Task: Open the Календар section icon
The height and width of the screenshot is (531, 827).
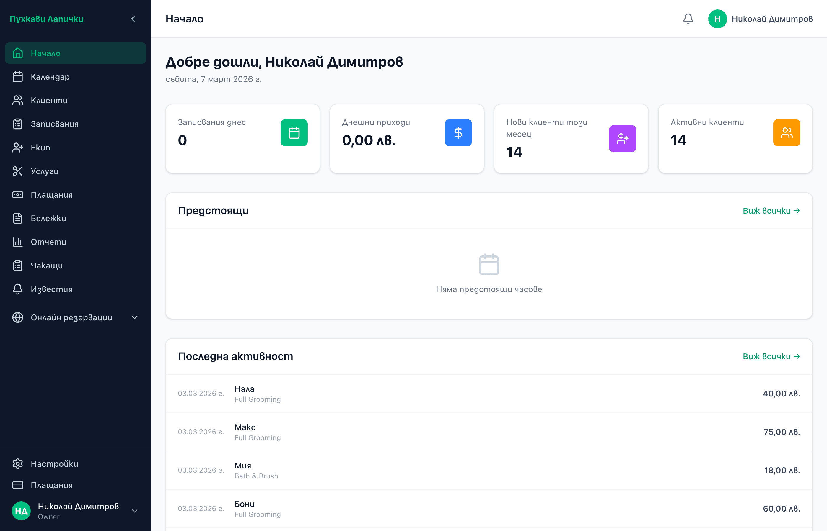Action: 18,76
